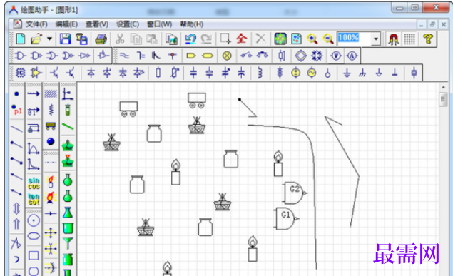Select the green funnel tool
This screenshot has width=453, height=276.
pos(68,243)
